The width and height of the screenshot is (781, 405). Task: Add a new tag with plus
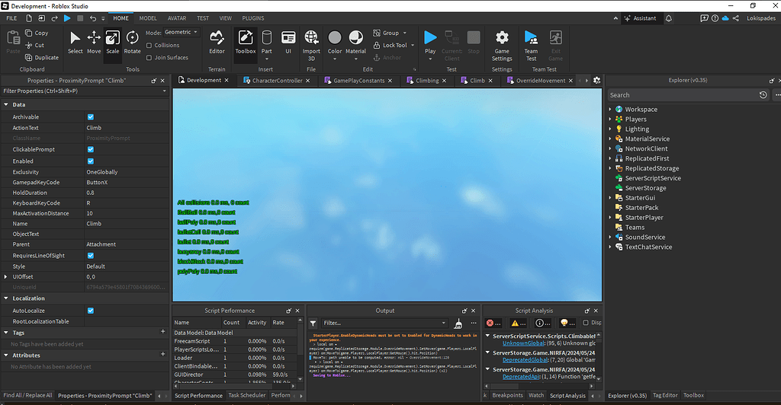[x=163, y=331]
